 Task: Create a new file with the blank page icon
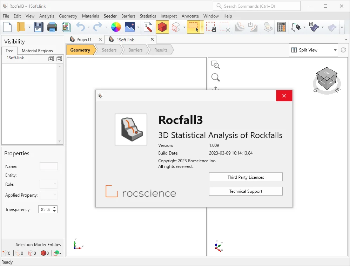7,27
